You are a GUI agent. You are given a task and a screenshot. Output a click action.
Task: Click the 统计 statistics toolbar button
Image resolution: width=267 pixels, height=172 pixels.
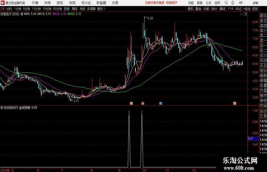[x=214, y=9]
